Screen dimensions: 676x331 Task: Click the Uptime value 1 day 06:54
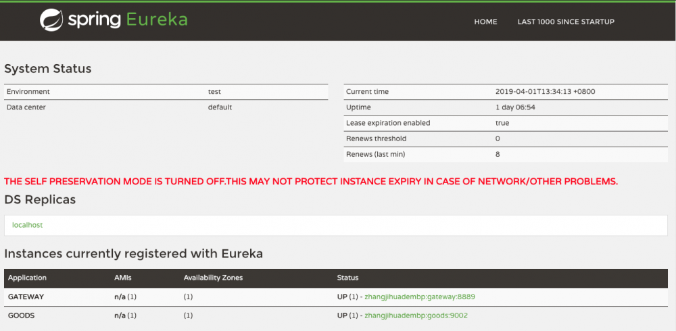tap(515, 107)
